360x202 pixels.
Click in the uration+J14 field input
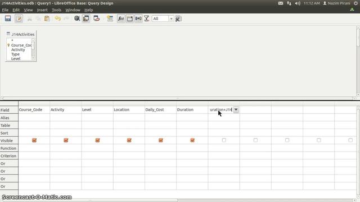(x=221, y=110)
